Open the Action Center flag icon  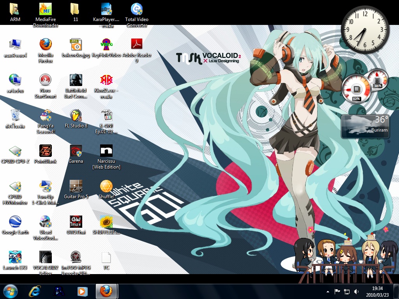[337, 292]
